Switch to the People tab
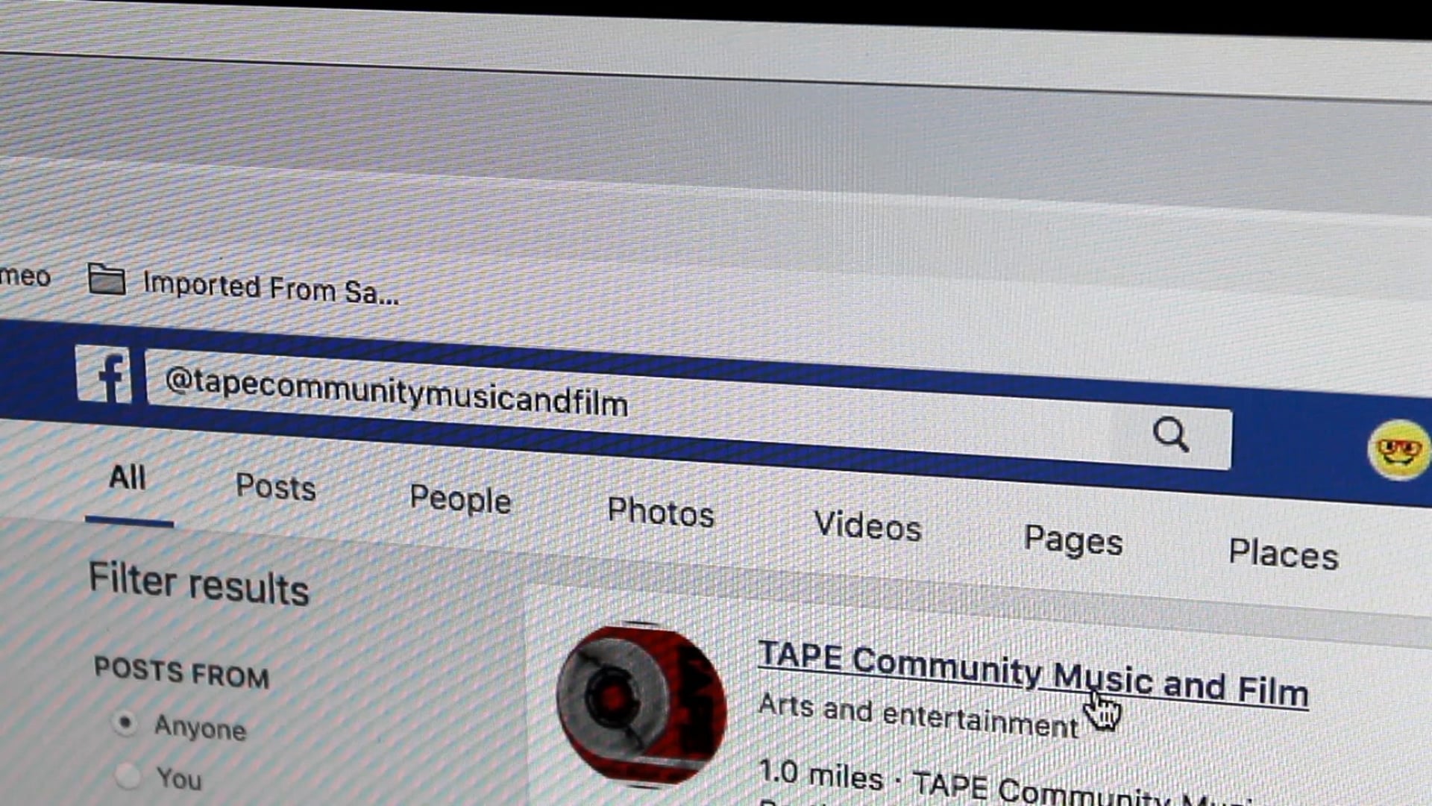 tap(460, 499)
